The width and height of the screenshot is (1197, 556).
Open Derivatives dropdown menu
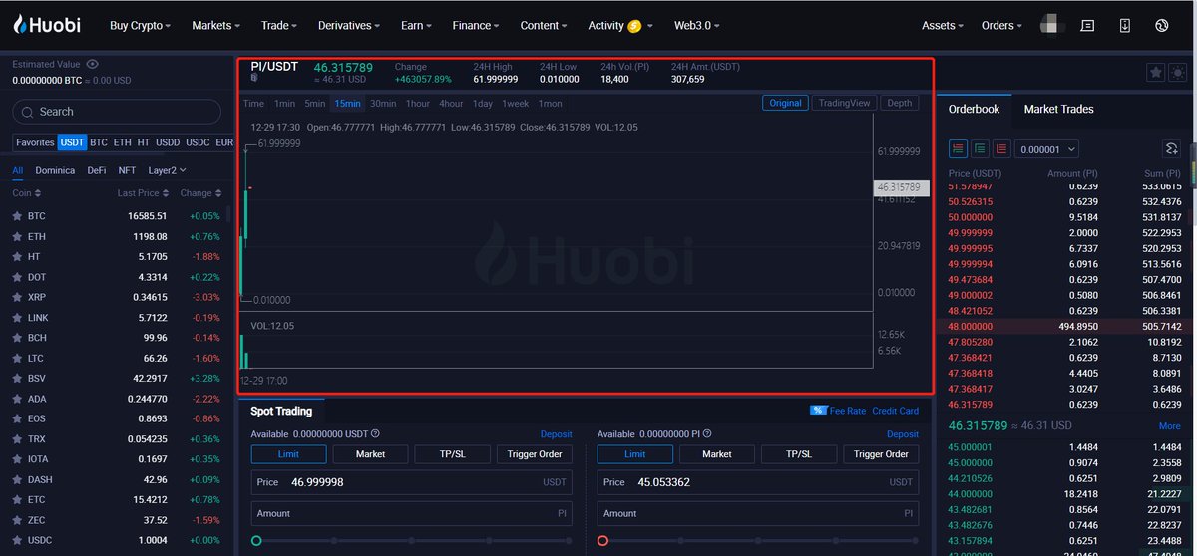349,26
